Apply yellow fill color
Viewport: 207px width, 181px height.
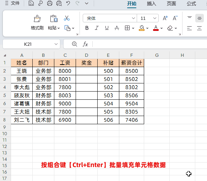[142, 28]
